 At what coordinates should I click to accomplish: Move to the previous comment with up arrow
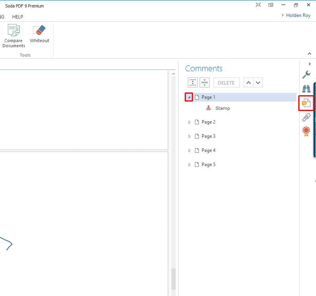point(248,83)
